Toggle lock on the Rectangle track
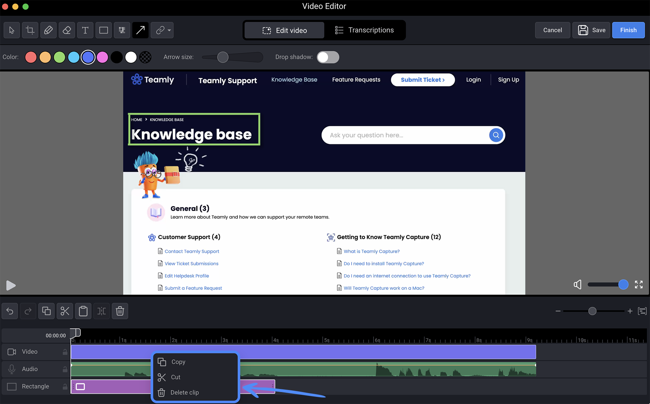 [x=65, y=387]
